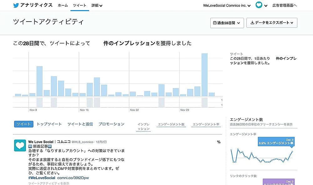
Task: Click the ツイートアクティビティ page heading
Action: click(48, 22)
